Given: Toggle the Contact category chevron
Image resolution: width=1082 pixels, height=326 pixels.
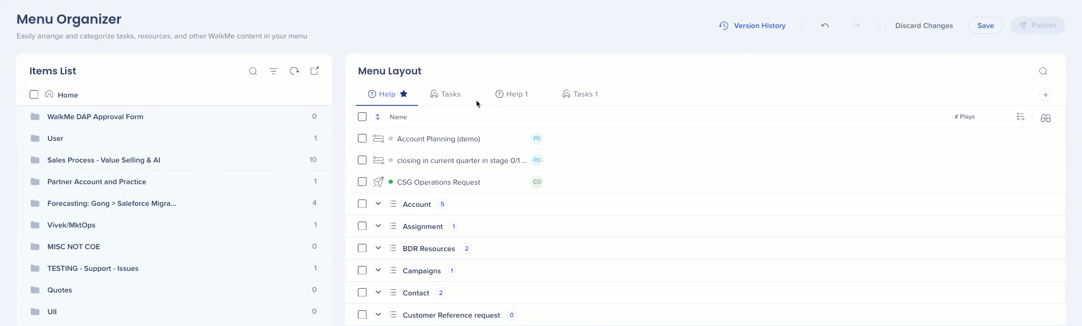Looking at the screenshot, I should point(378,293).
